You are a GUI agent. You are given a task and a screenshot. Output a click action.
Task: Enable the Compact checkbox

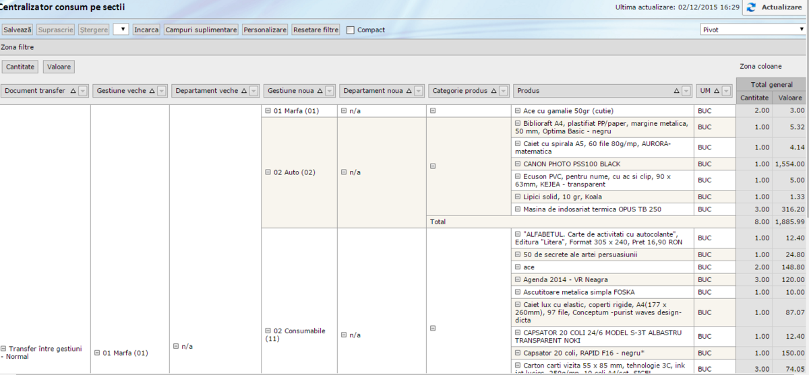point(351,30)
